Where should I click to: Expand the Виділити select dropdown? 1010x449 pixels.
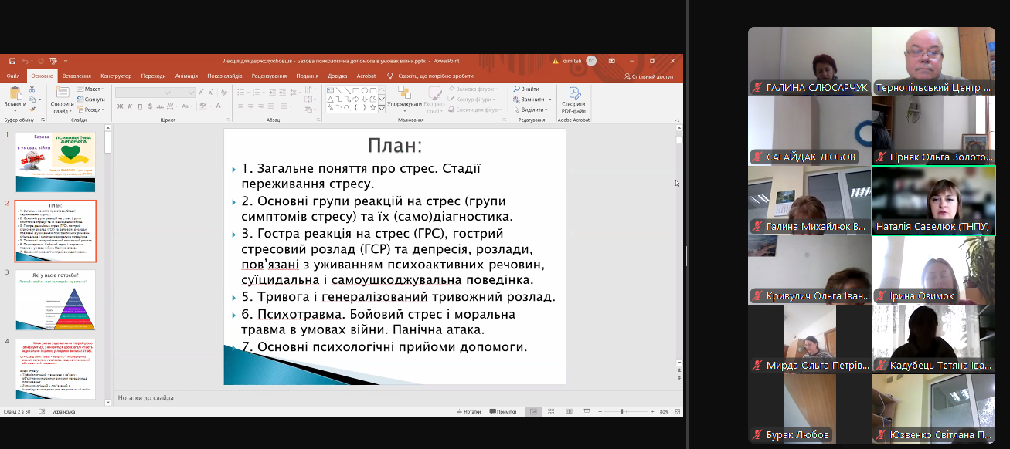click(x=532, y=110)
